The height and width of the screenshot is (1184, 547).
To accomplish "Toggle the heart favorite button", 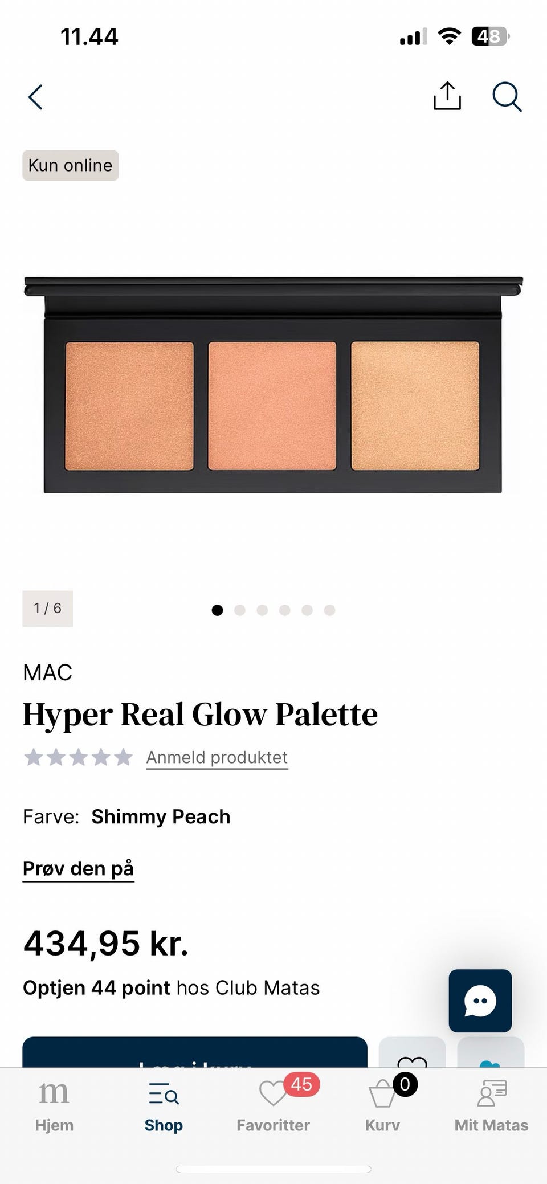I will point(412,1052).
